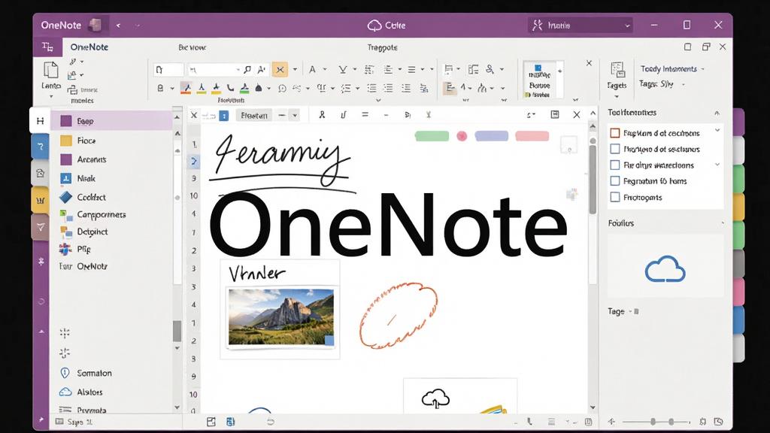Click the upload cloud icon on the page
Image resolution: width=770 pixels, height=433 pixels.
coord(435,398)
